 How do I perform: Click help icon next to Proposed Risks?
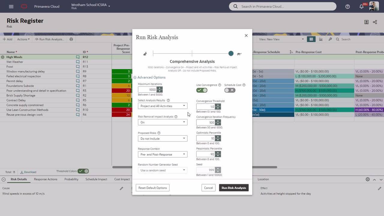tap(159, 133)
